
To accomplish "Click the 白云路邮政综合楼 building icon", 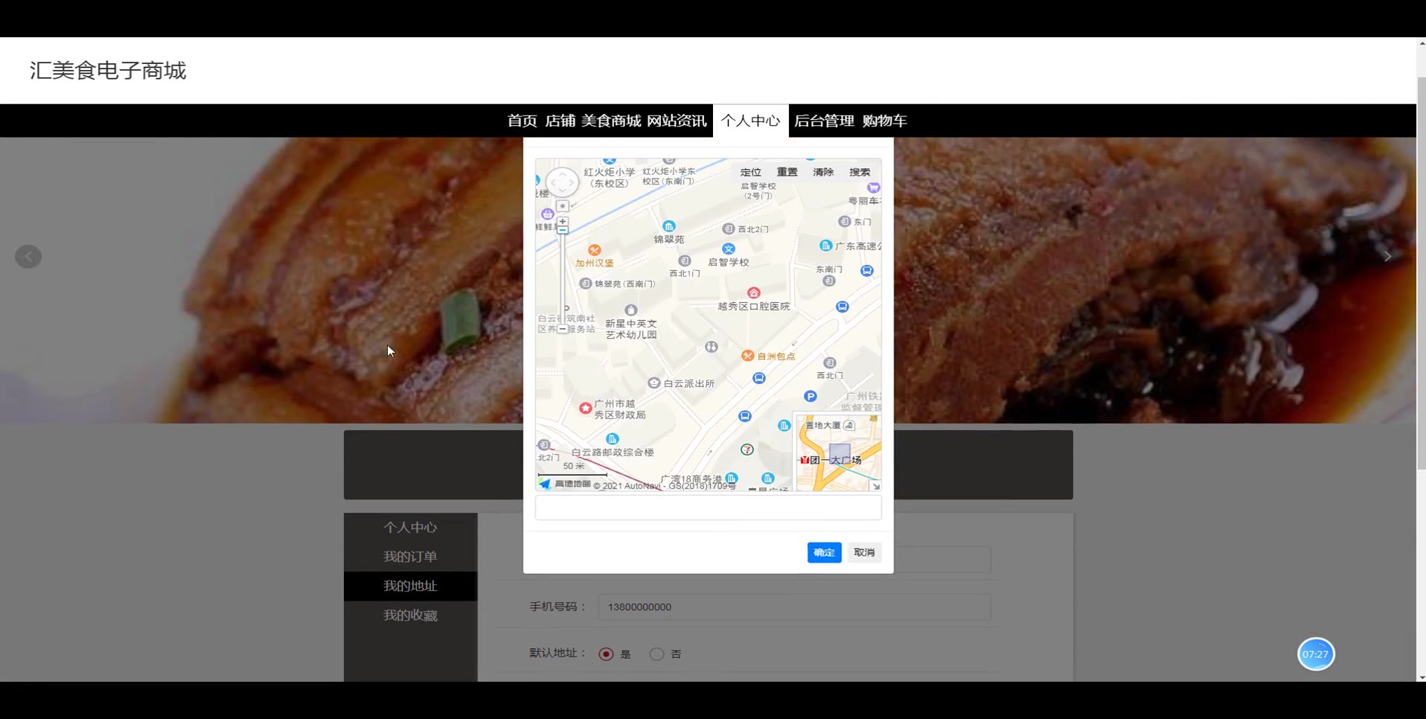I will coord(612,439).
